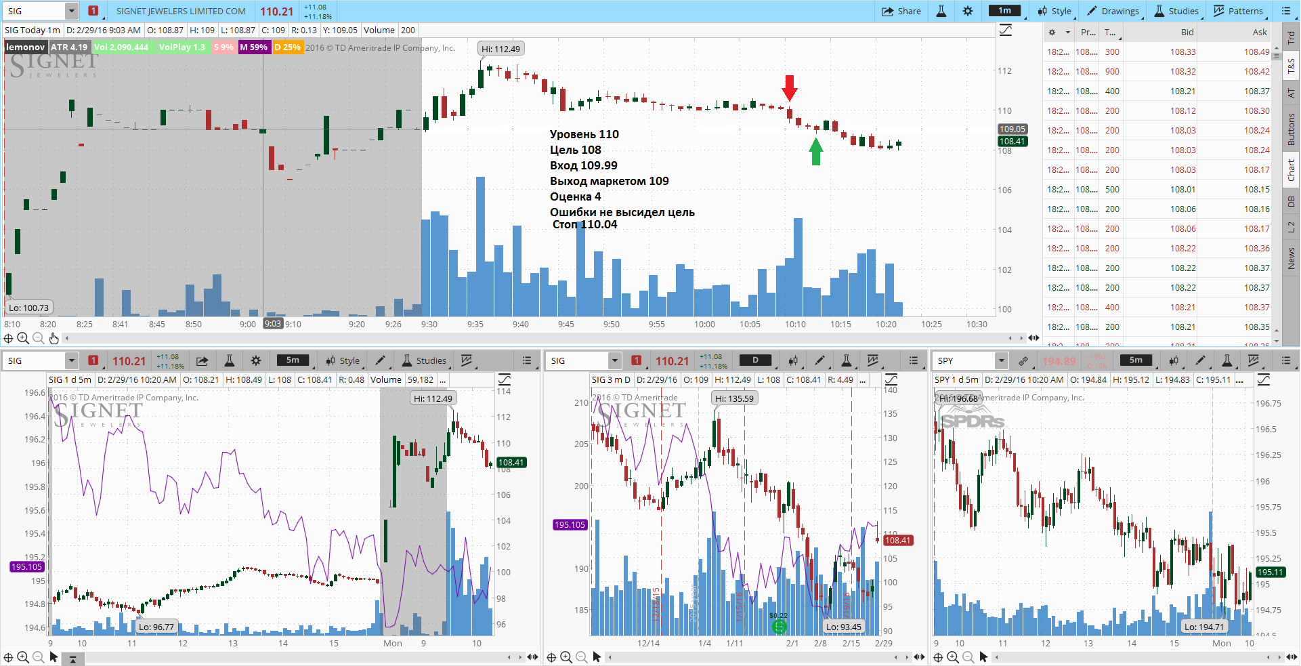Select the hand pointer tool under the top chart

(x=54, y=338)
